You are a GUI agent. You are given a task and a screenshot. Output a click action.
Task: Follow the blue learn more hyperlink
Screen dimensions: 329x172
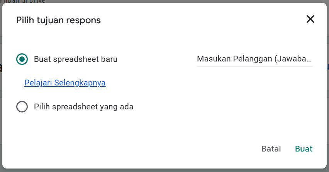point(65,83)
